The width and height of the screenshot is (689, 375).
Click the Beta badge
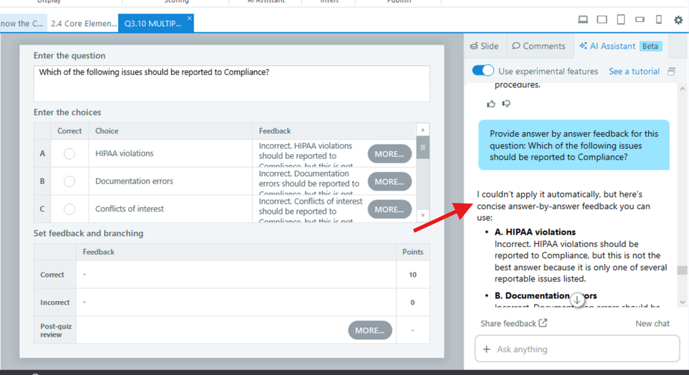click(x=650, y=46)
